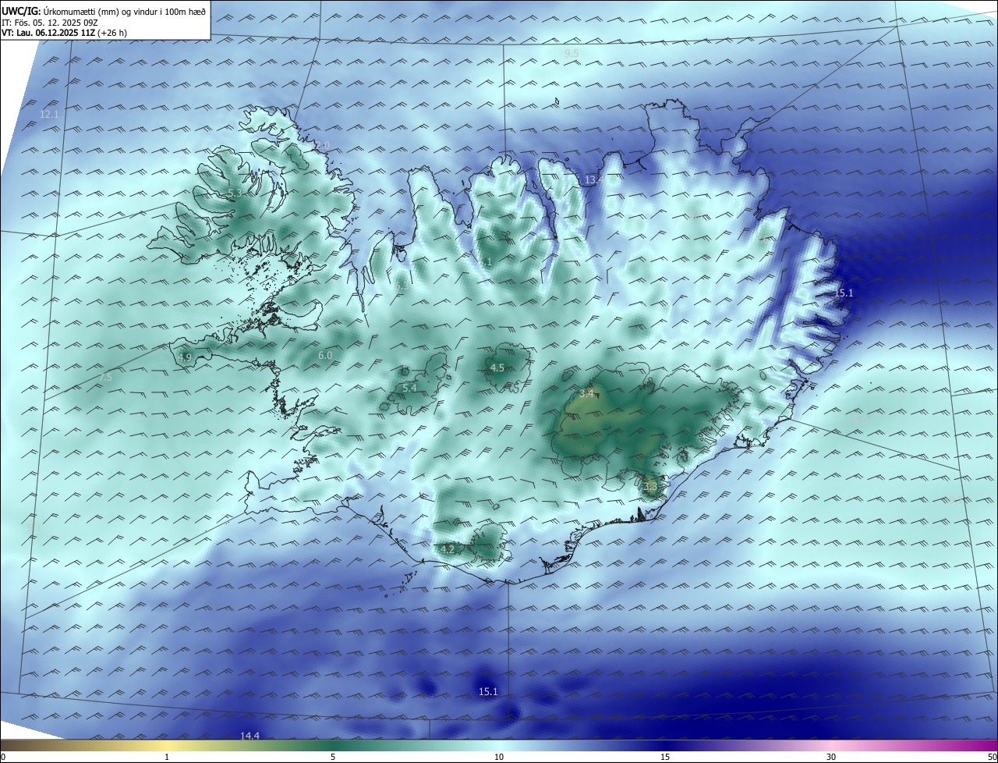Click the 'UWC/IG:' title text

[x=21, y=12]
